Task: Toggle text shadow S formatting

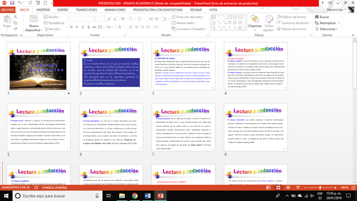Action: click(x=89, y=27)
